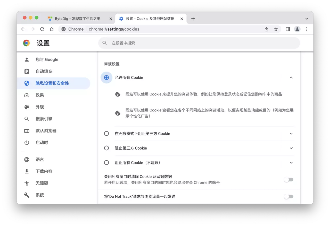Screen dimensions: 330x226
Task: Open the 您与 Google section
Action: (x=54, y=59)
